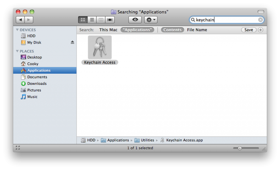This screenshot has width=280, height=170.
Task: Click the Pictures camera icon
Action: (x=23, y=90)
